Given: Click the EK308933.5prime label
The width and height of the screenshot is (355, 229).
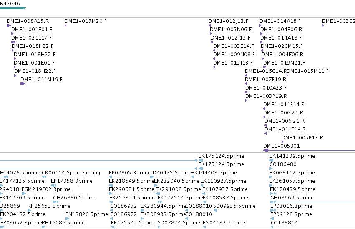Looking at the screenshot, I should pos(163,215).
